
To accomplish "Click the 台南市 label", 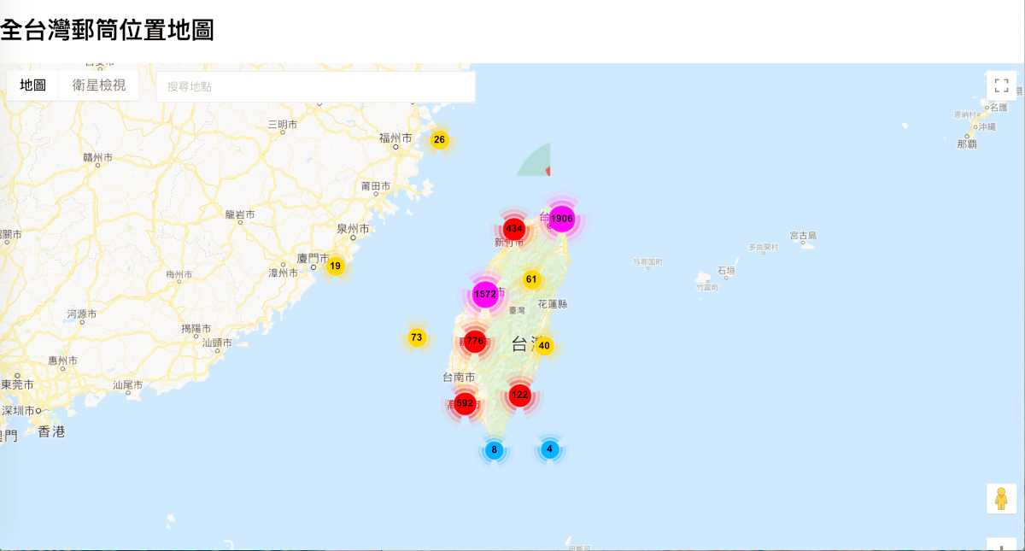I will click(458, 377).
